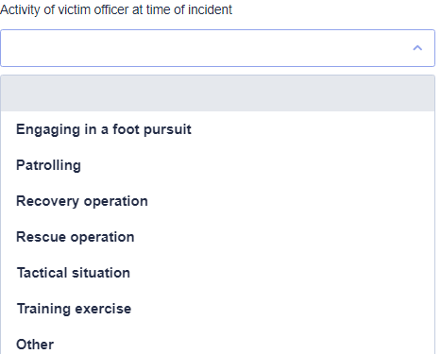Image resolution: width=441 pixels, height=354 pixels.
Task: Click the "Activity of victim officer" field label
Action: coord(116,9)
